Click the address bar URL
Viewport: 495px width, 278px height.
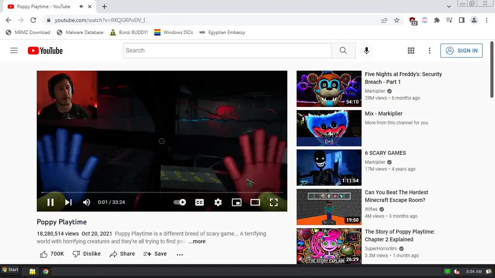[100, 20]
